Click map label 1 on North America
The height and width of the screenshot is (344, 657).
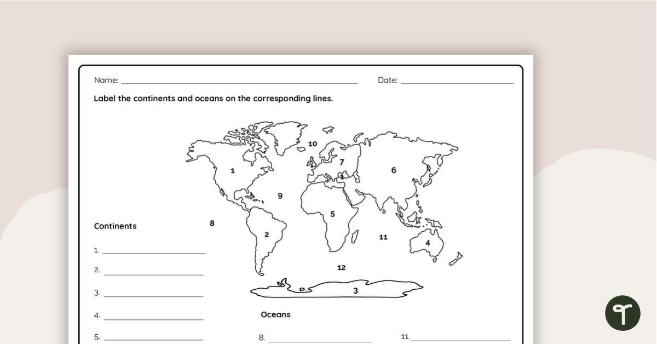[233, 171]
